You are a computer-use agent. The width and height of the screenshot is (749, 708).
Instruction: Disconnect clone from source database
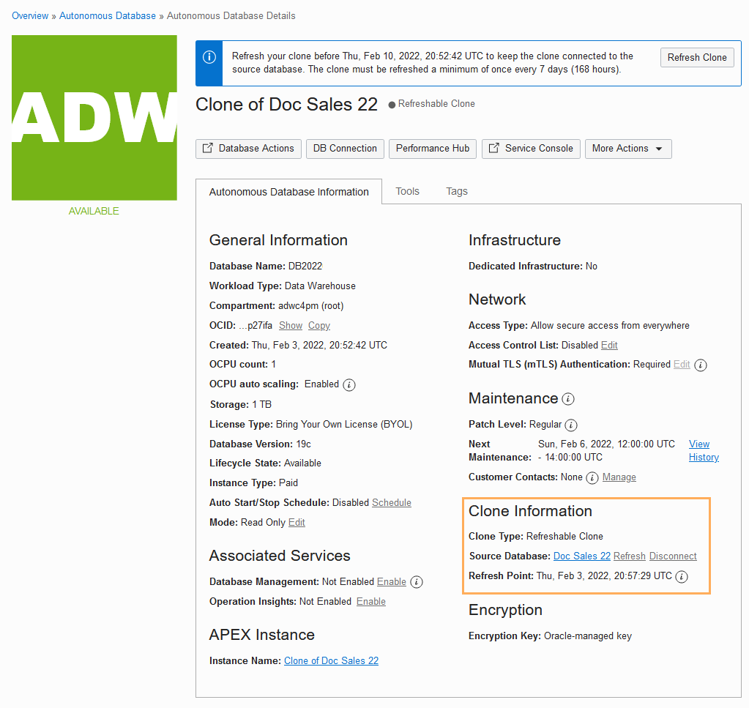(673, 556)
